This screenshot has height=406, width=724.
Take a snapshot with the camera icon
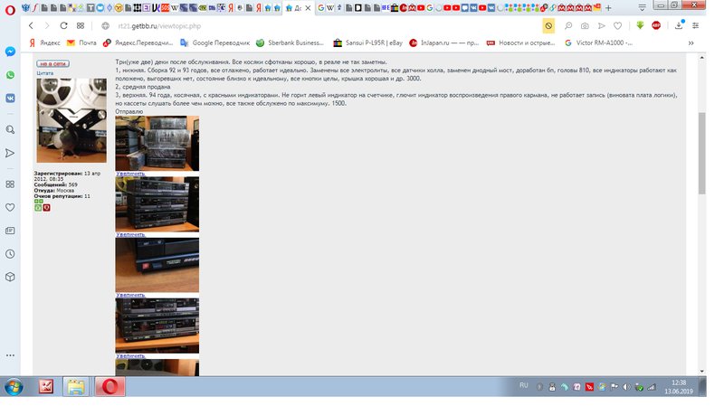pos(585,26)
